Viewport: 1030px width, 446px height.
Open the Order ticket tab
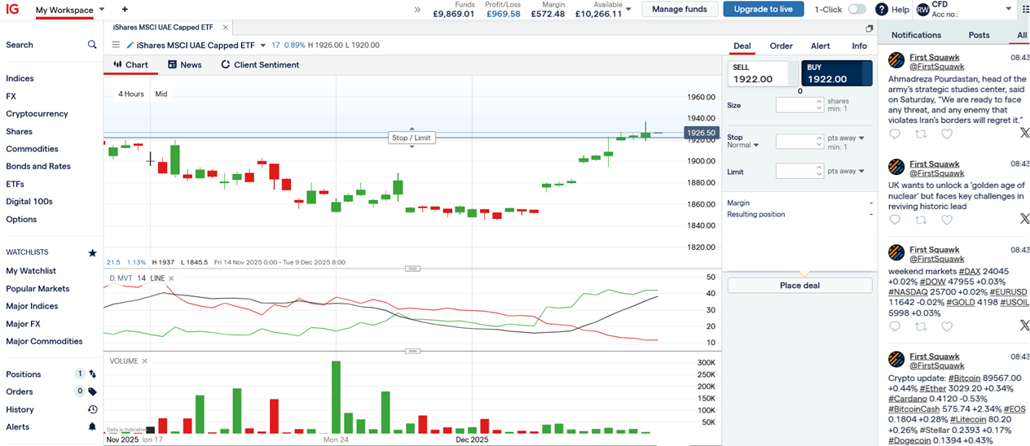click(781, 46)
